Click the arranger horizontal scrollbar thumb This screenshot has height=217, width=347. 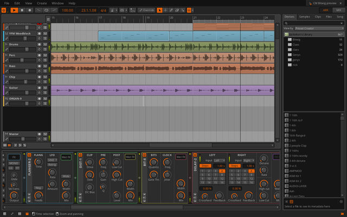(181, 145)
